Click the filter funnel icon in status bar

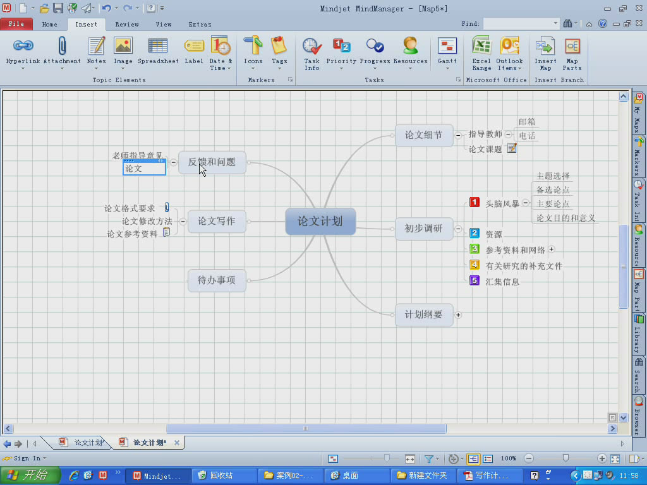(x=428, y=458)
